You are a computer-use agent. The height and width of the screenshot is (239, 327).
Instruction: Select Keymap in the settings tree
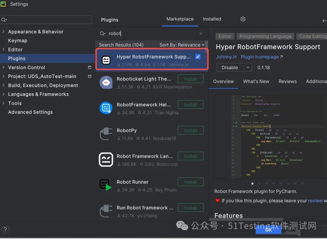pyautogui.click(x=18, y=41)
